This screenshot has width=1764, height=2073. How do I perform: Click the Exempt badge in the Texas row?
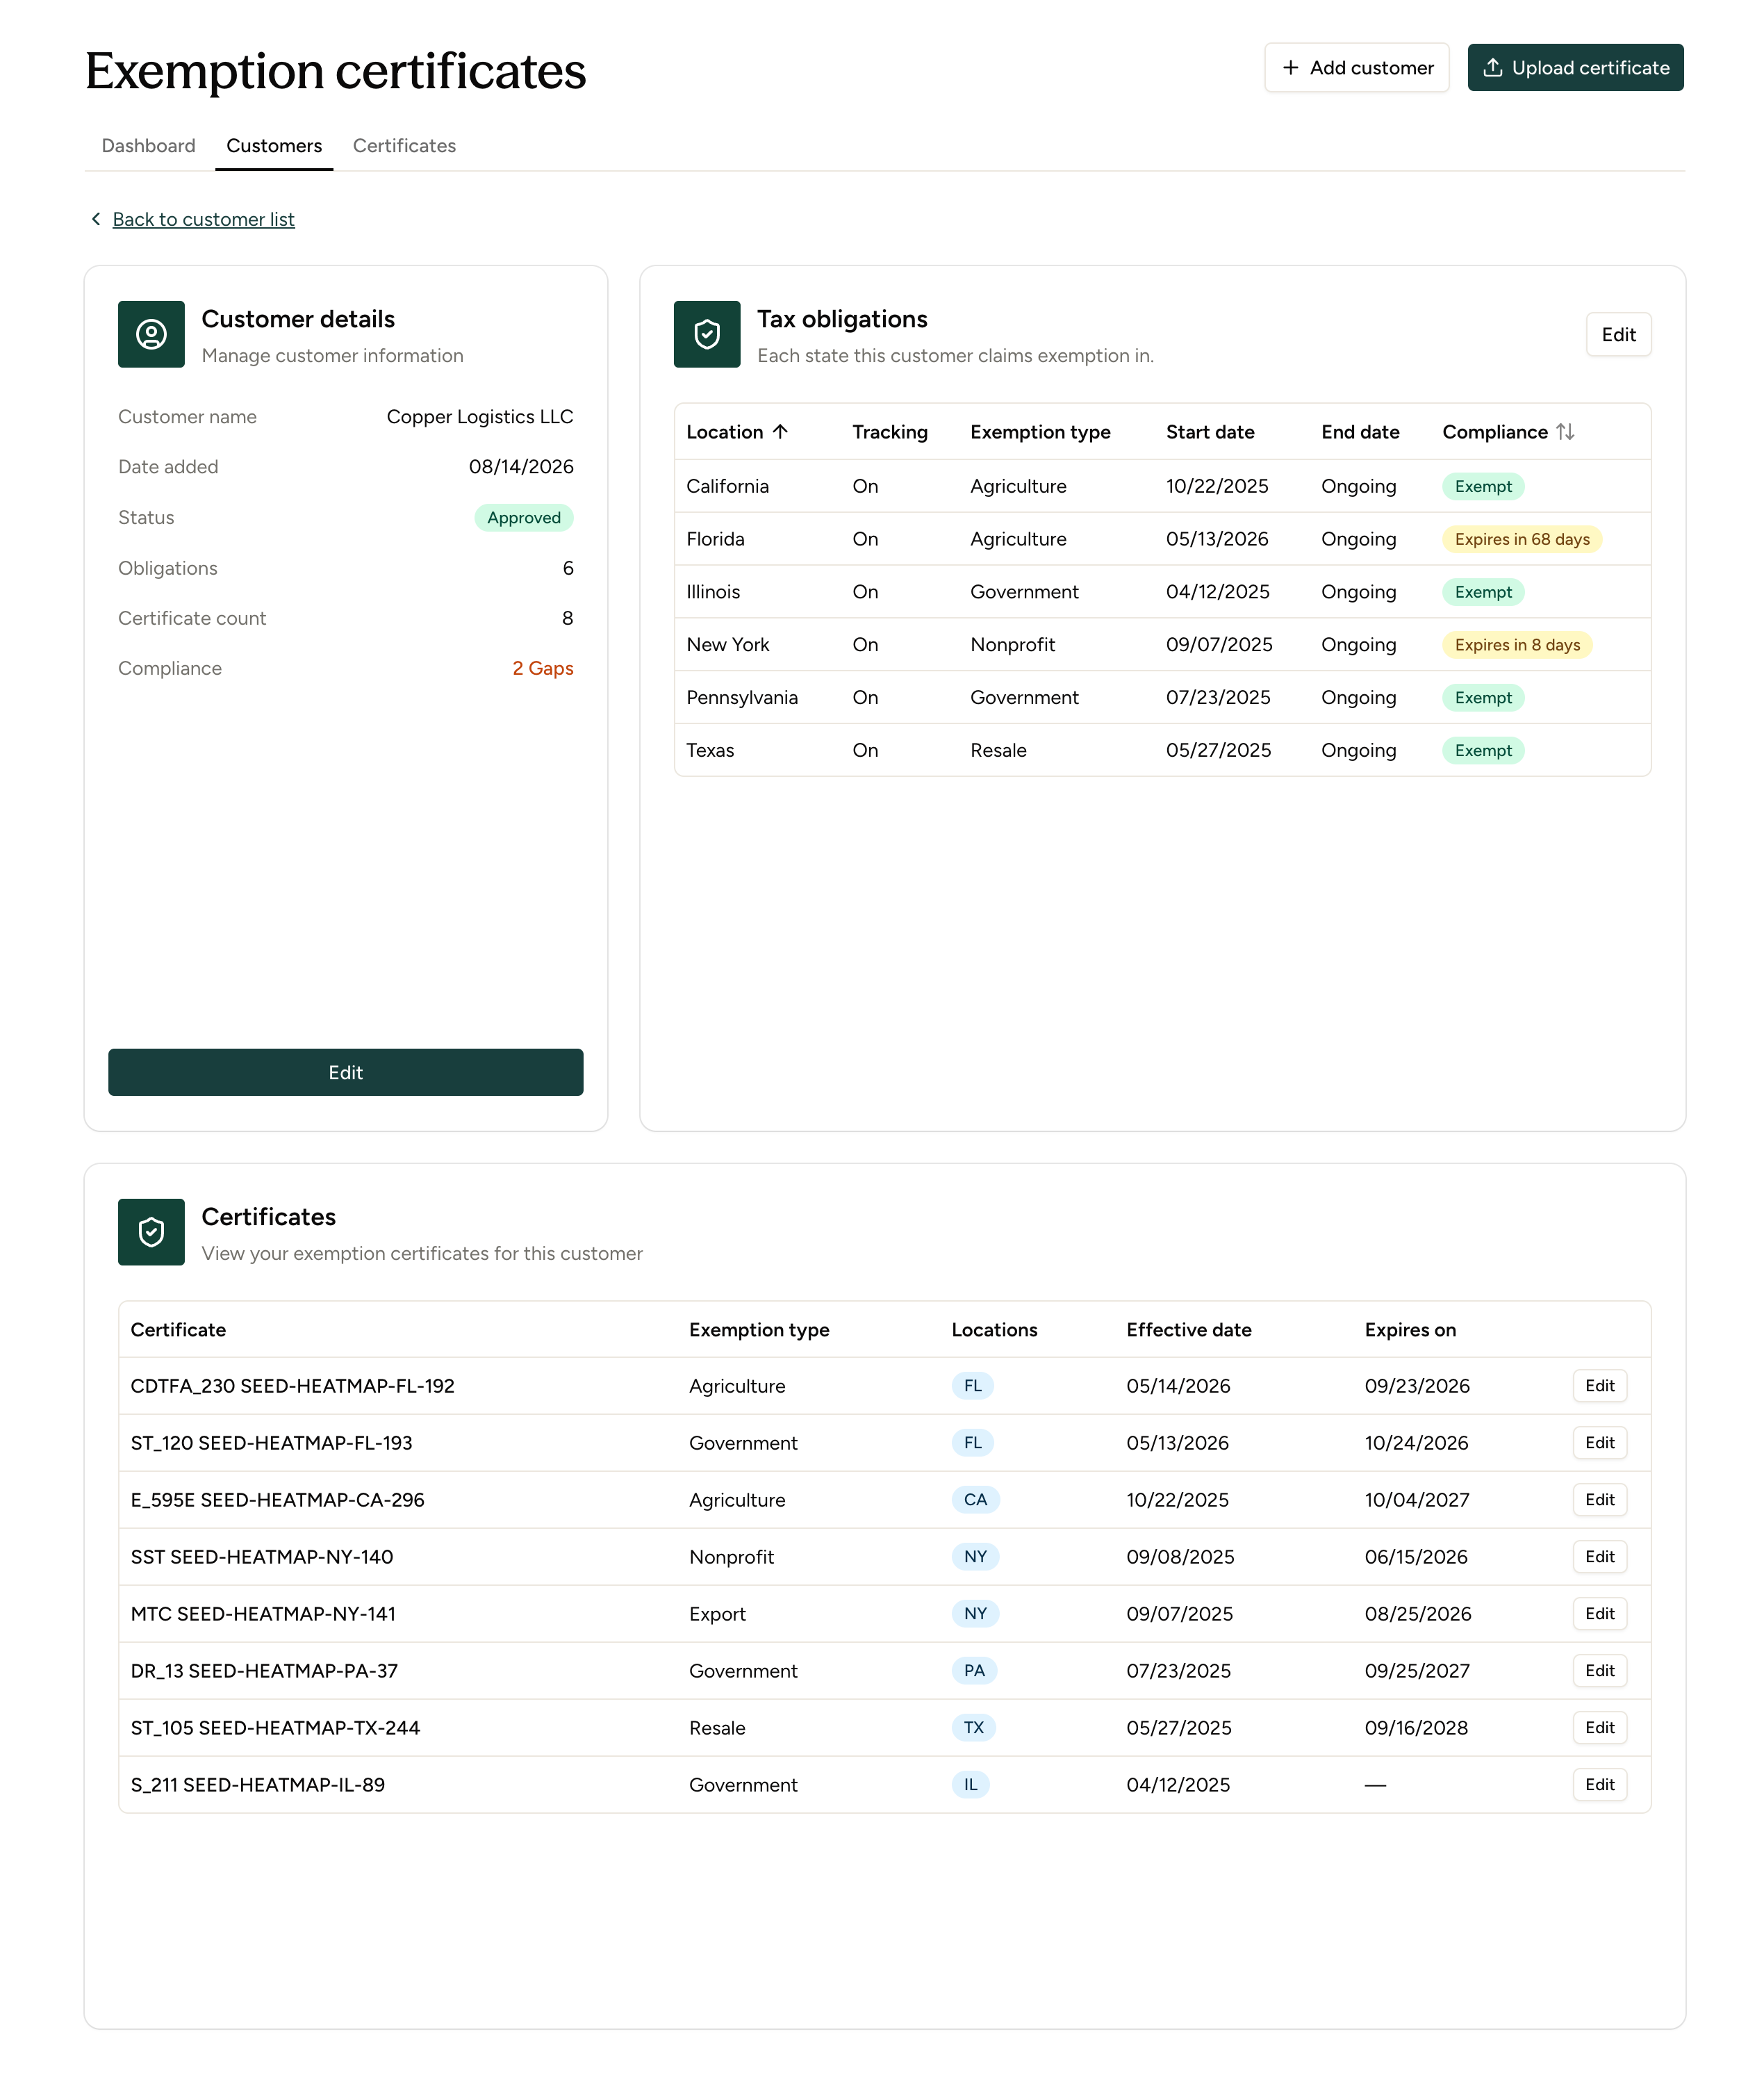[1483, 751]
